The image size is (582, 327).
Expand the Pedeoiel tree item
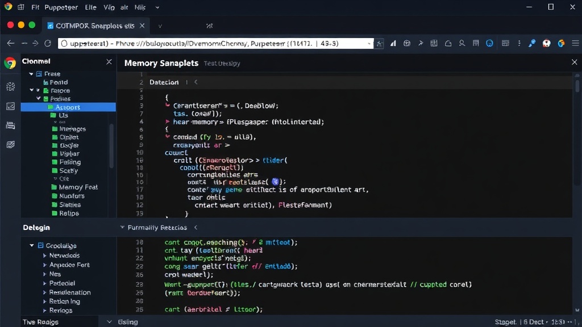coord(44,283)
